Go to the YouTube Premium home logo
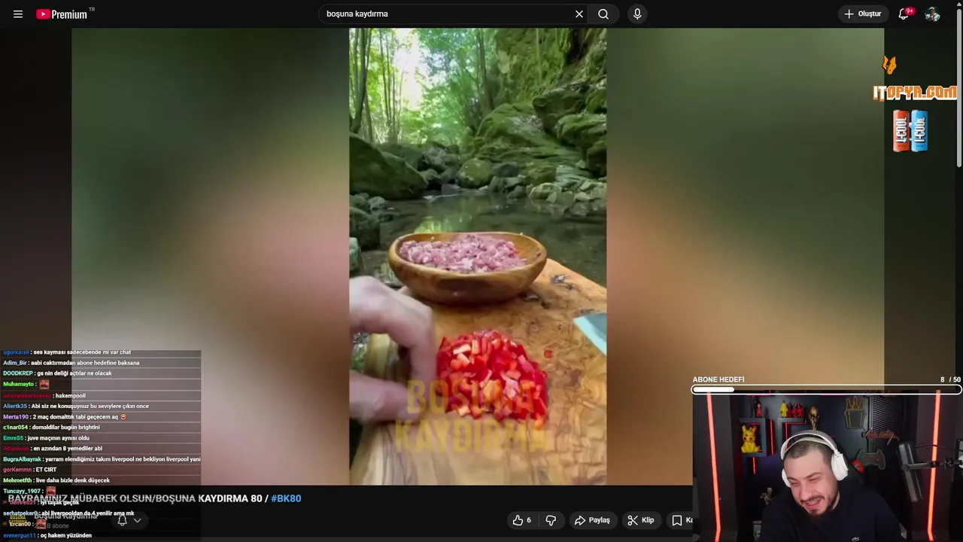This screenshot has width=963, height=542. coord(62,14)
